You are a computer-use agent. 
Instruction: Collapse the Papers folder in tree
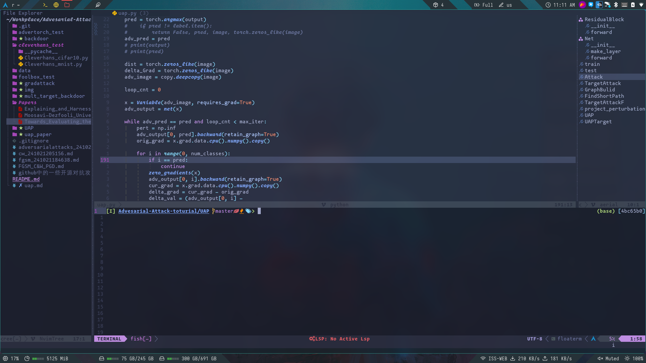click(x=27, y=103)
